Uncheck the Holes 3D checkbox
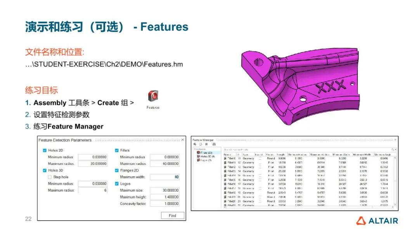Image resolution: width=419 pixels, height=235 pixels. click(x=45, y=170)
